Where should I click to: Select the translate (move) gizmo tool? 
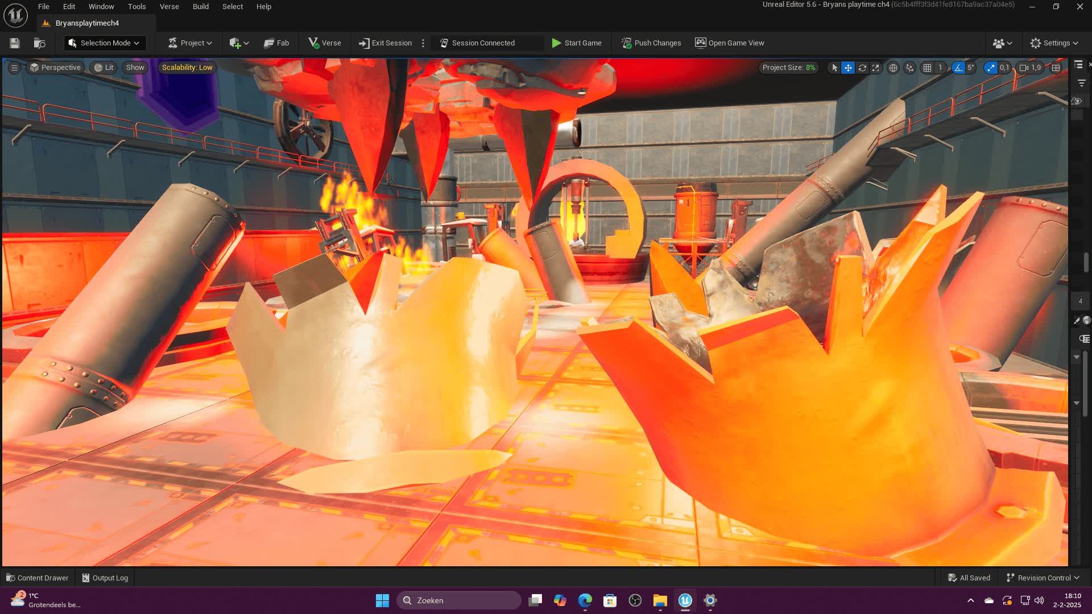[x=848, y=68]
